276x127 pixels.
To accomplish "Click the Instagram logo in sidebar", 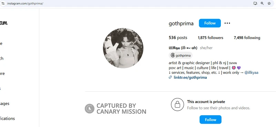I will (x=4, y=23).
